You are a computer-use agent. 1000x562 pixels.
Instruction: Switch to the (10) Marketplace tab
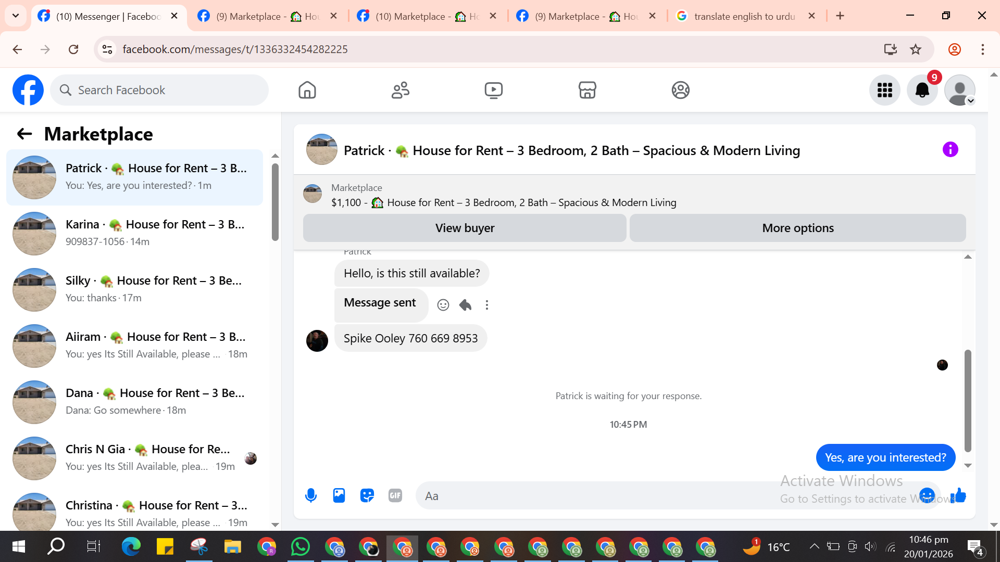point(427,16)
